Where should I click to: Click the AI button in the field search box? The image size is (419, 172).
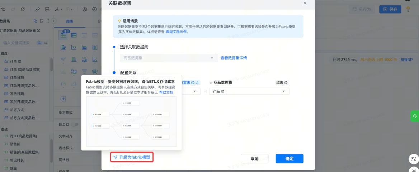click(45, 43)
